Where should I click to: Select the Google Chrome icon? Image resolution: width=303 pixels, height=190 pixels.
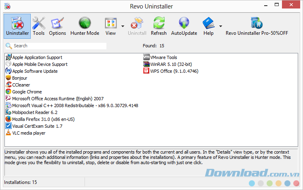click(8, 91)
